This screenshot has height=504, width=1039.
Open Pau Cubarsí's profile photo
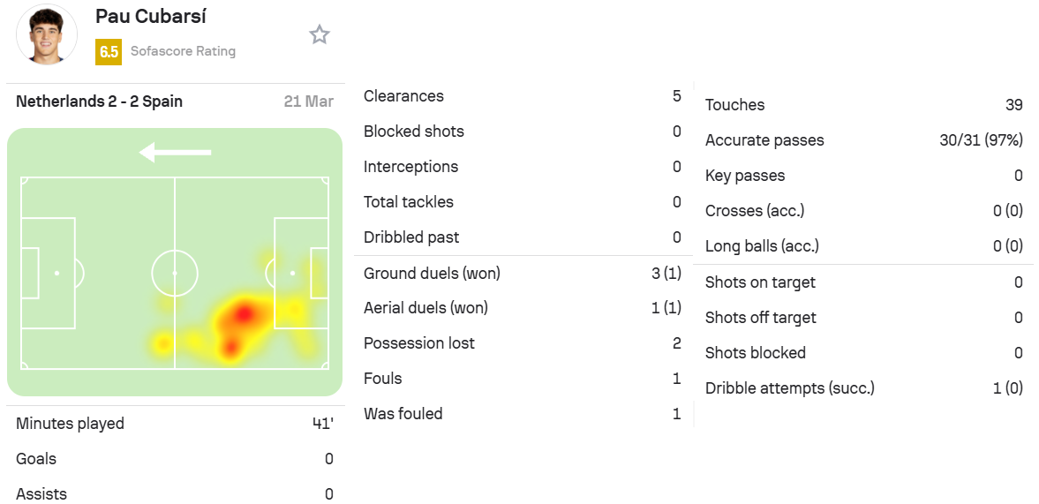47,34
